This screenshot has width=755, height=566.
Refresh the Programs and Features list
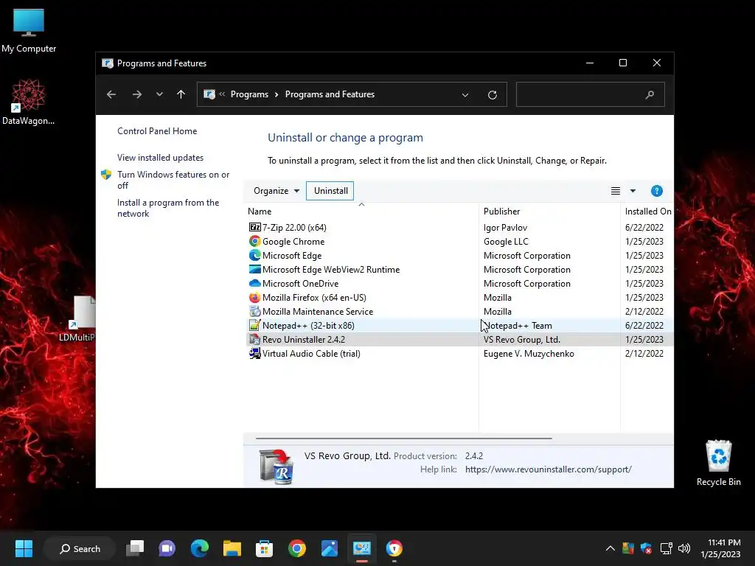[x=492, y=95]
